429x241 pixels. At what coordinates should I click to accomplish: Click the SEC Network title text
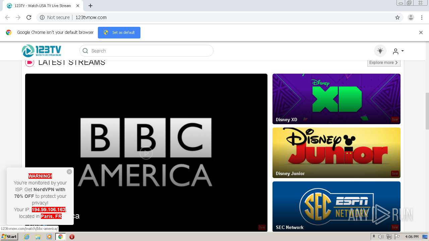coord(290,227)
